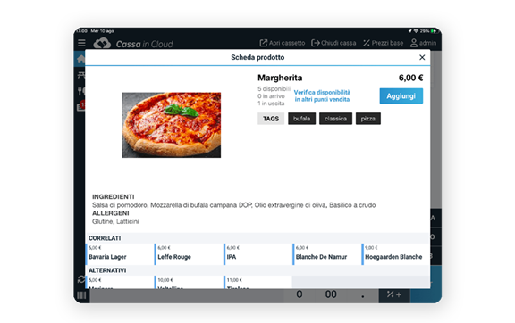
Task: Choose related product Bavaria Lager
Action: click(x=119, y=253)
